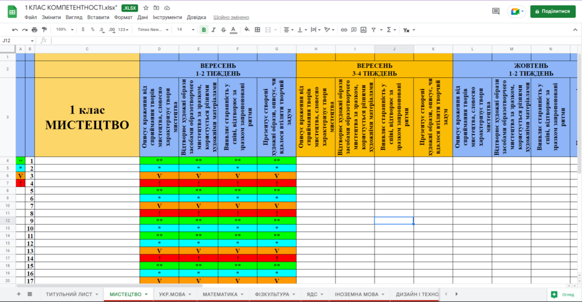Star this spreadsheet document
Image resolution: width=582 pixels, height=302 pixels.
click(x=146, y=8)
